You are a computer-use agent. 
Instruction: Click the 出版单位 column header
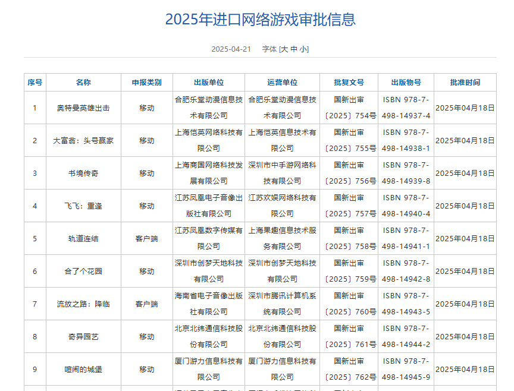(x=209, y=83)
